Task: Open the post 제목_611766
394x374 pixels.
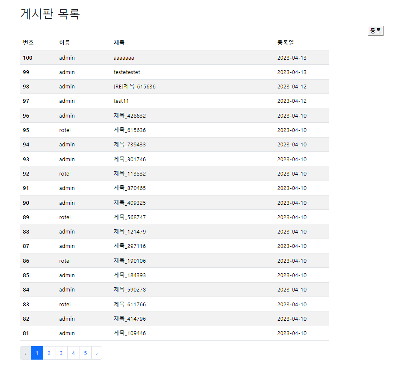Action: point(130,304)
